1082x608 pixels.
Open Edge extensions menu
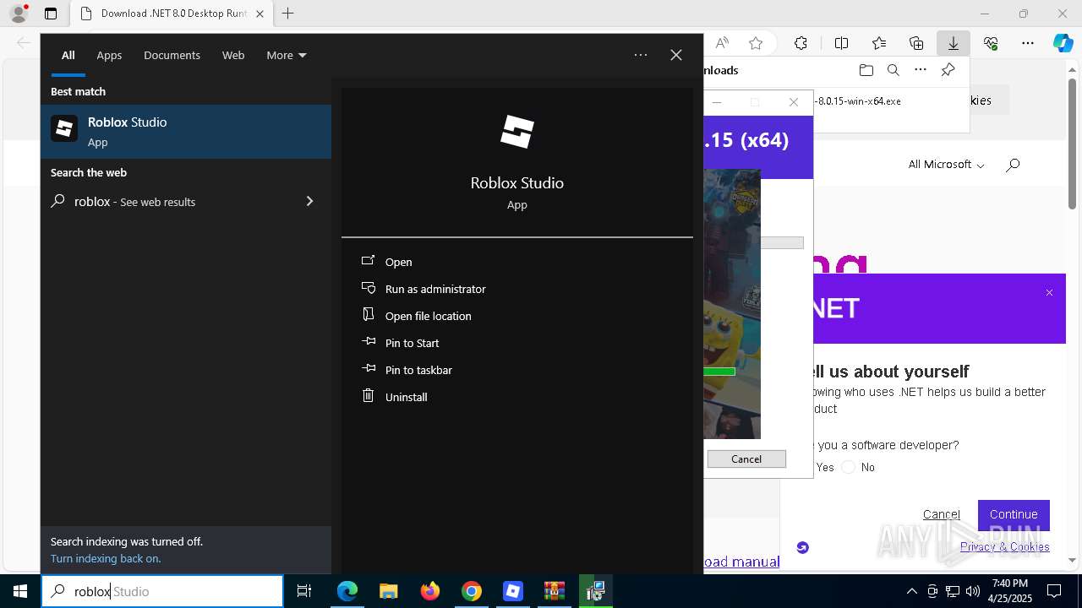click(x=801, y=43)
